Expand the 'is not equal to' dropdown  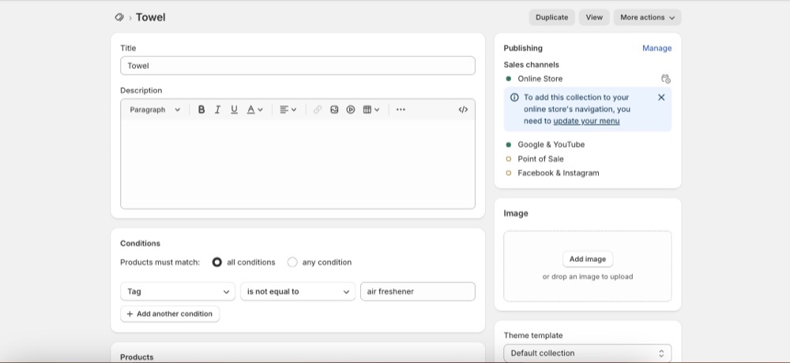click(298, 291)
